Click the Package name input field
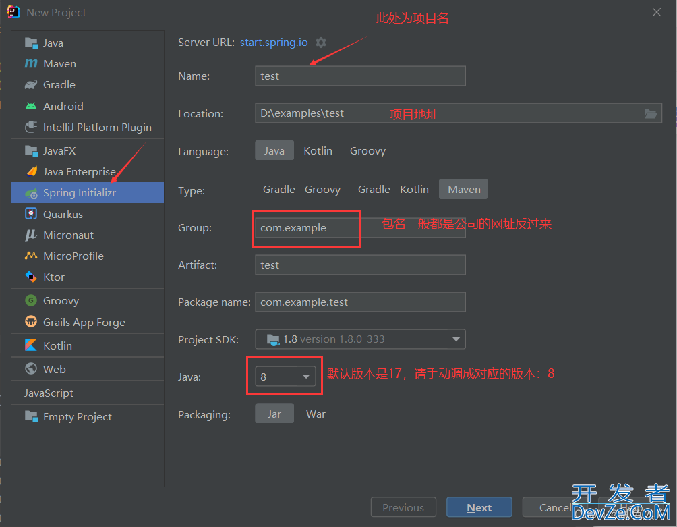The width and height of the screenshot is (677, 527). tap(361, 302)
